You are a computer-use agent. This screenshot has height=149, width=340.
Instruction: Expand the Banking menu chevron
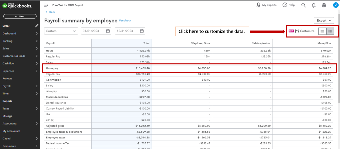pos(37,41)
